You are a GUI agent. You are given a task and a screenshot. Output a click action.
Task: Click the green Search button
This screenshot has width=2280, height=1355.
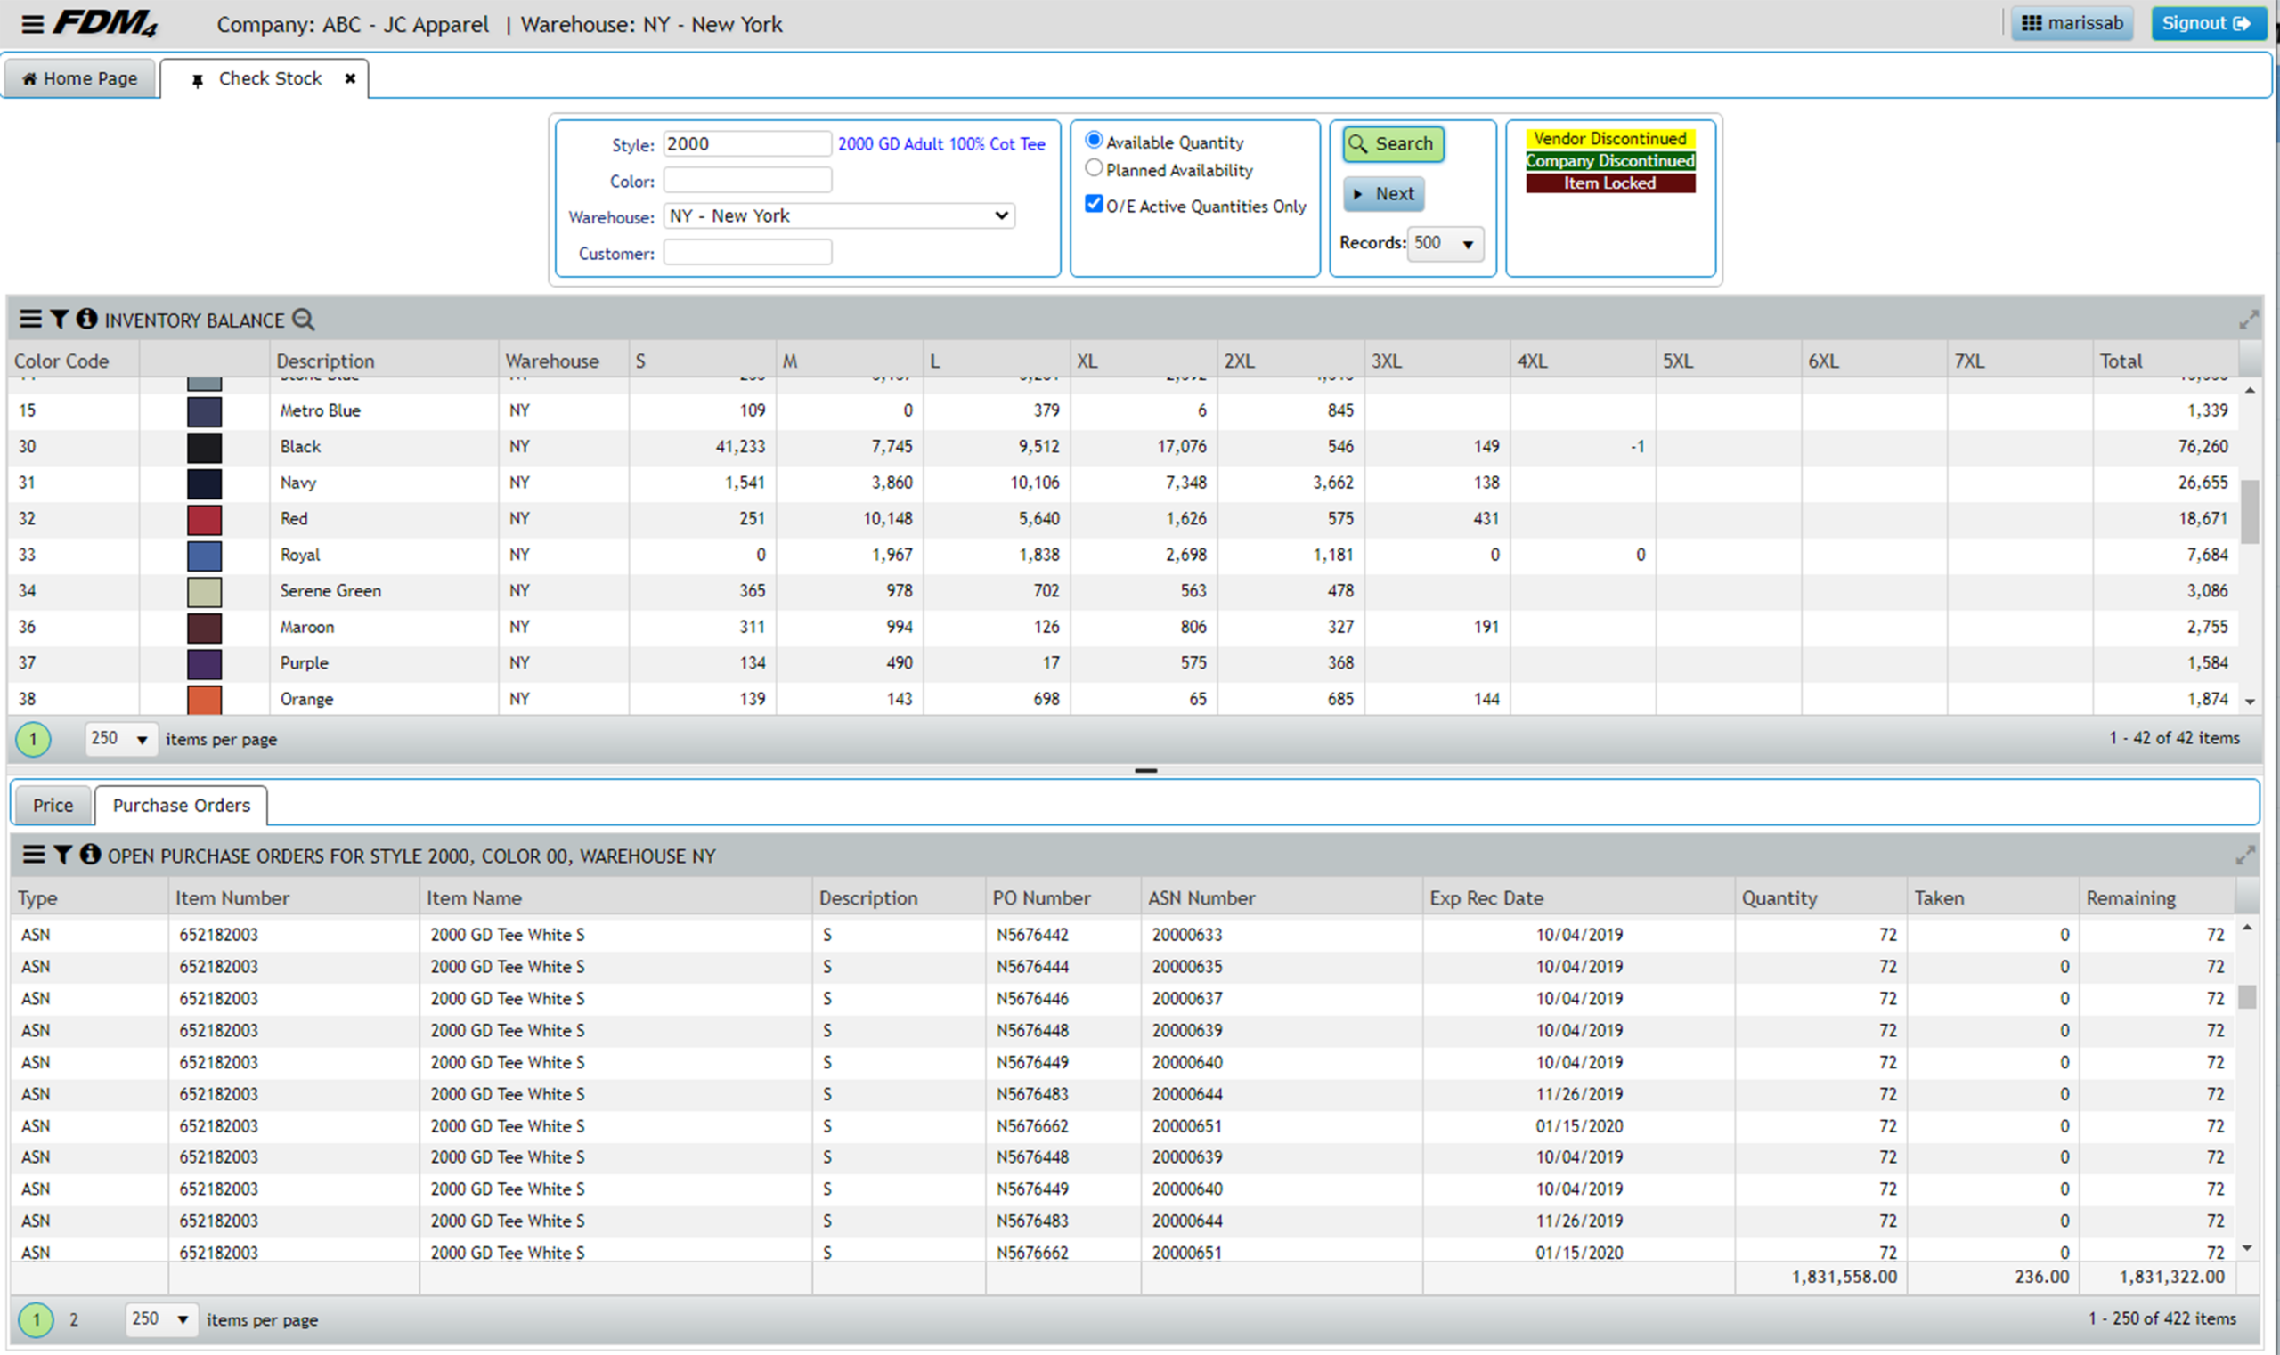(1393, 143)
